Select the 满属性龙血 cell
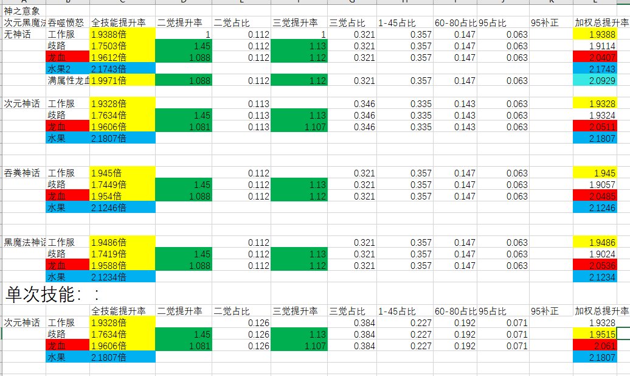The image size is (630, 376). pos(67,80)
